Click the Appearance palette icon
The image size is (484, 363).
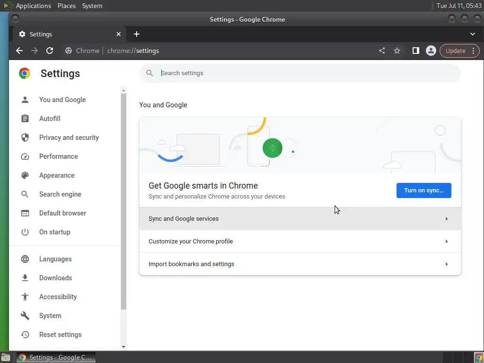pos(25,175)
